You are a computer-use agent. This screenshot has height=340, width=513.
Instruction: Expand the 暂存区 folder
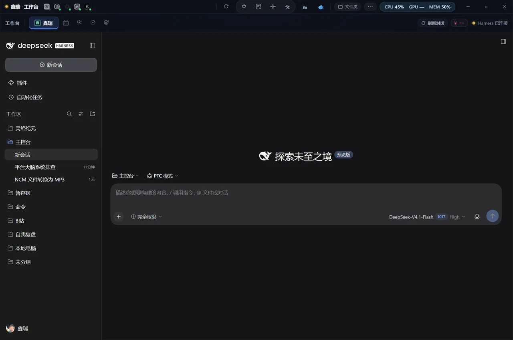pyautogui.click(x=51, y=193)
